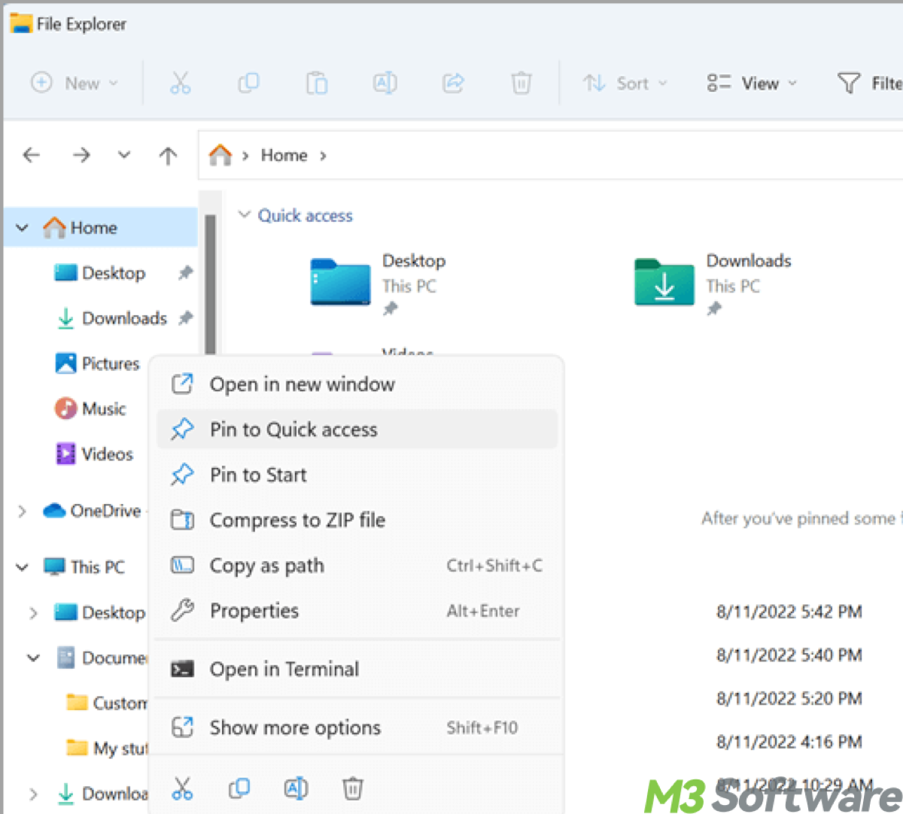Click the Desktop pin icon in navigation pane
903x814 pixels.
[x=185, y=273]
